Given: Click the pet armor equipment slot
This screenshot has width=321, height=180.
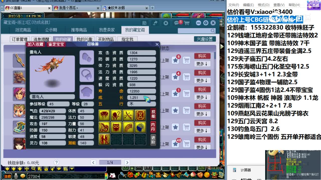Looking at the screenshot, I should [87, 92].
